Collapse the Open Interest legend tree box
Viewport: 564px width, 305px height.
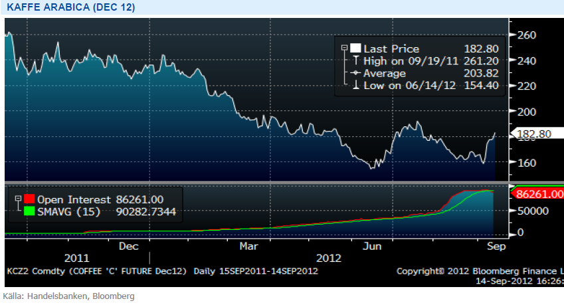point(18,199)
